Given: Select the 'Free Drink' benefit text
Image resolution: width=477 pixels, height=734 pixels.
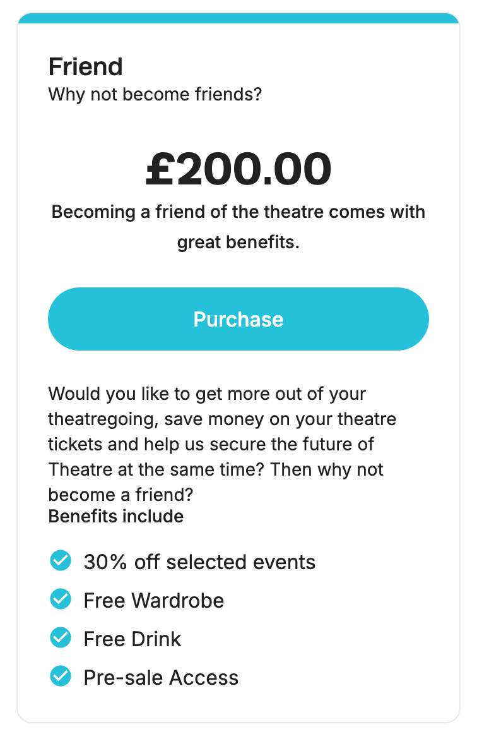Looking at the screenshot, I should point(132,639).
